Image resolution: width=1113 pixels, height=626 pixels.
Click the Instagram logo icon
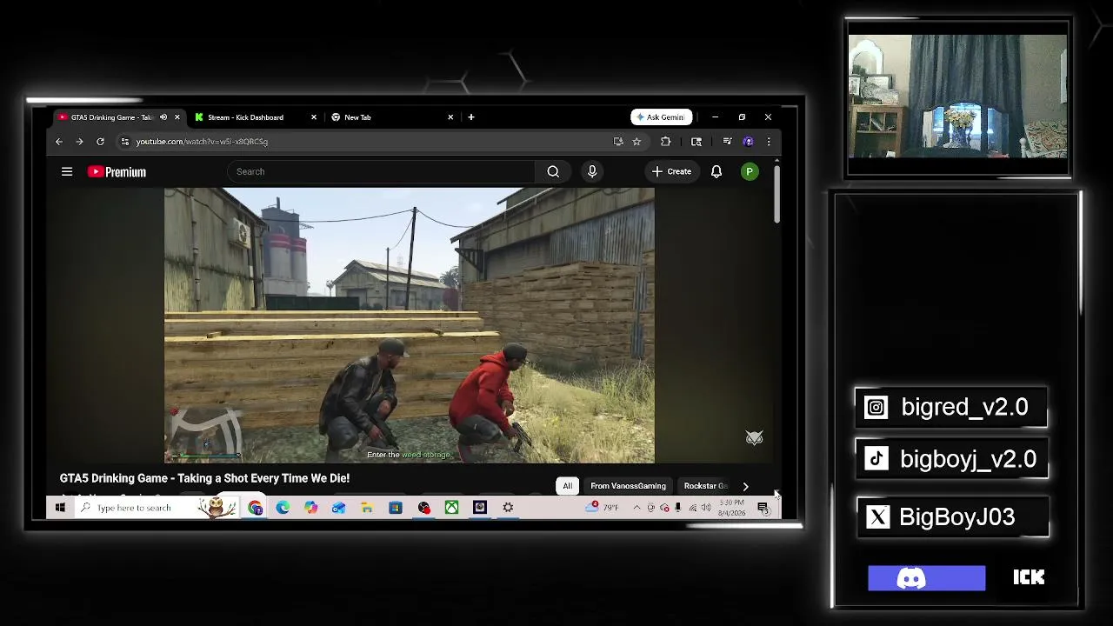point(876,407)
